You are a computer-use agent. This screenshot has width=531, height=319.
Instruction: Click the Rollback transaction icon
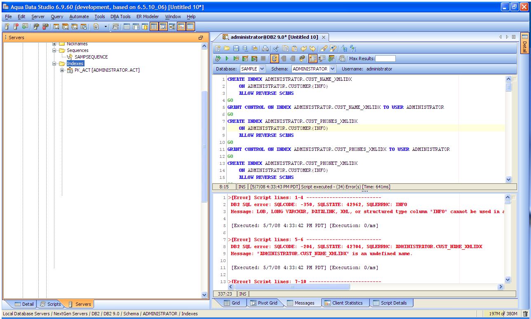293,59
